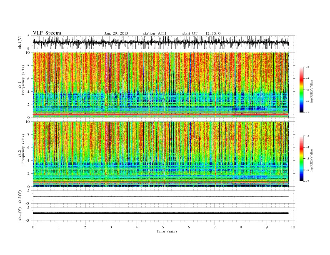Click the ch.2 "Frequency (kHz)" axis label
The image size is (330, 255).
[23, 149]
